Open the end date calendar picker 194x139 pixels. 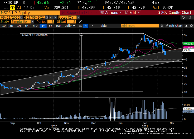(47, 17)
